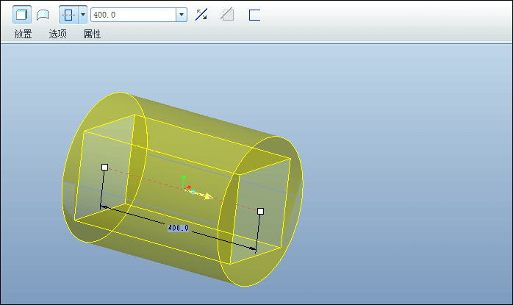Viewport: 513px width, 305px height.
Task: Grab the left white depth drag handle
Action: click(x=104, y=168)
